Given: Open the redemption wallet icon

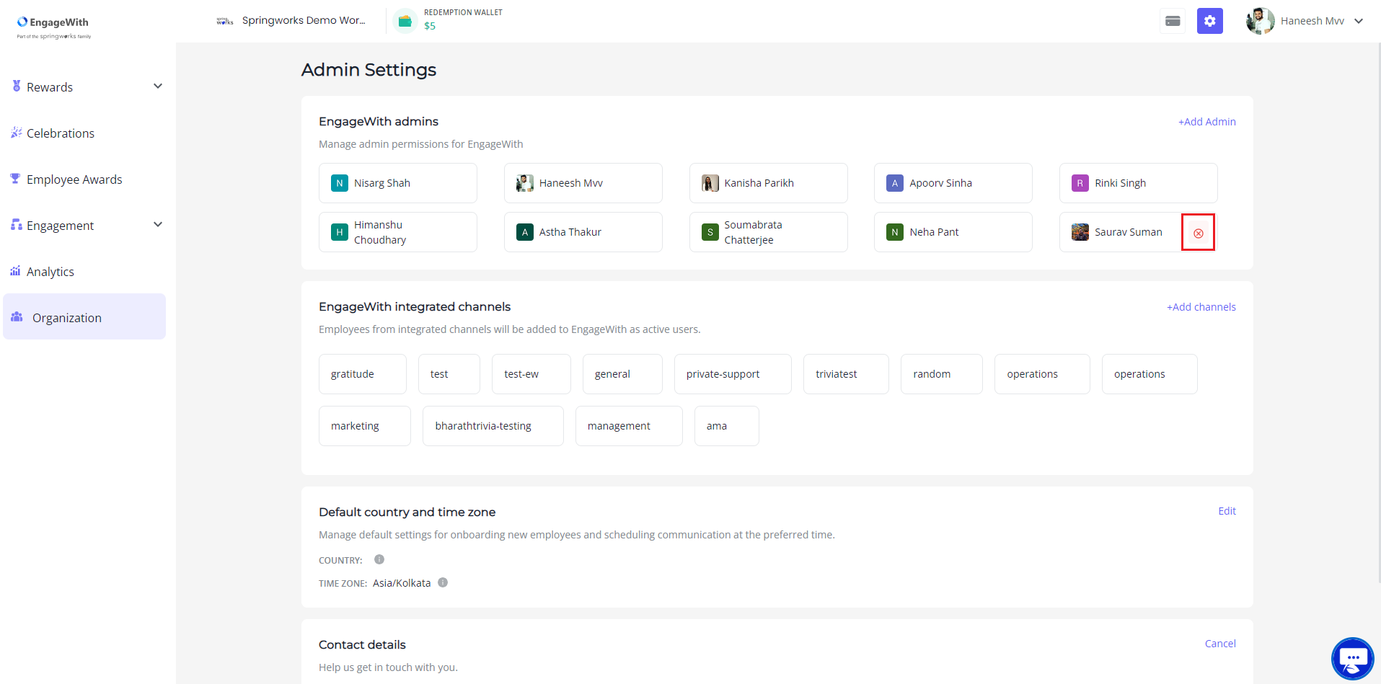Looking at the screenshot, I should [x=405, y=21].
